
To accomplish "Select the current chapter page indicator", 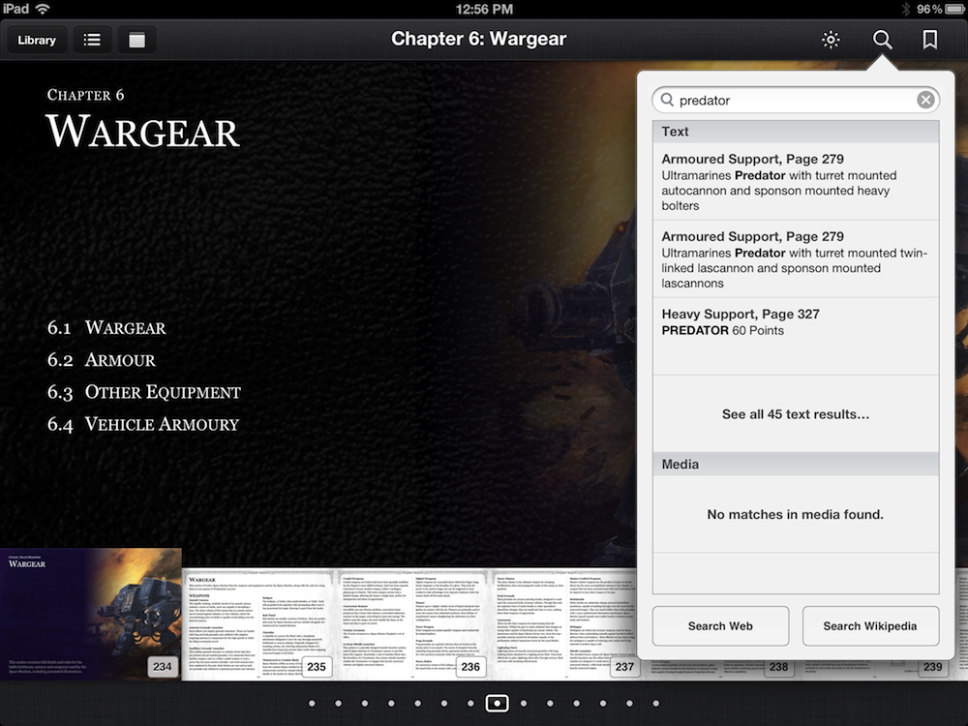I will (497, 703).
